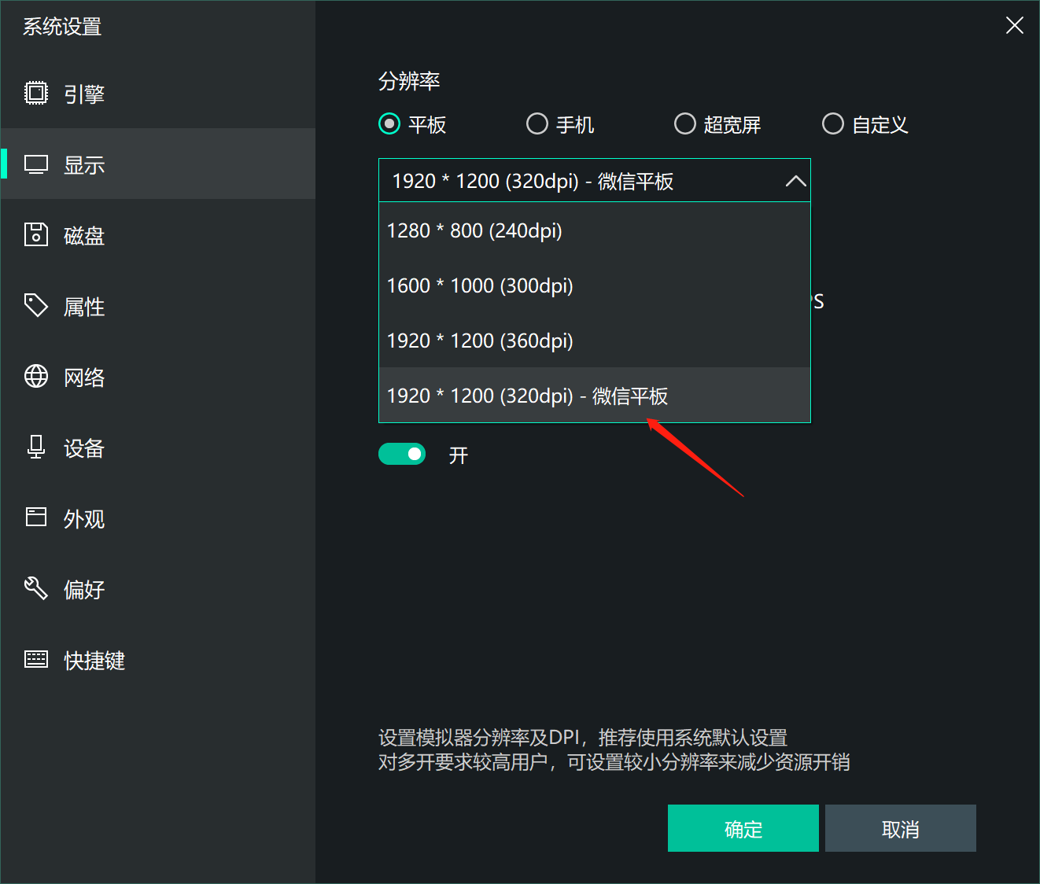
Task: Choose the 1280 * 800 (240dpi) option
Action: coord(474,230)
